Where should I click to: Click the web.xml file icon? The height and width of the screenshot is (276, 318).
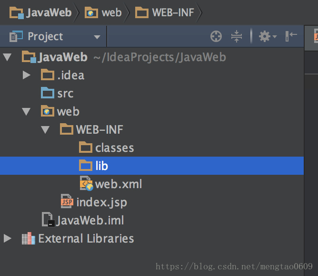[x=86, y=183]
